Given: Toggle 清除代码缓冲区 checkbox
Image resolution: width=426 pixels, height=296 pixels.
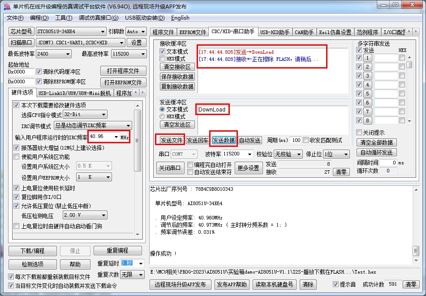Looking at the screenshot, I should 39,72.
